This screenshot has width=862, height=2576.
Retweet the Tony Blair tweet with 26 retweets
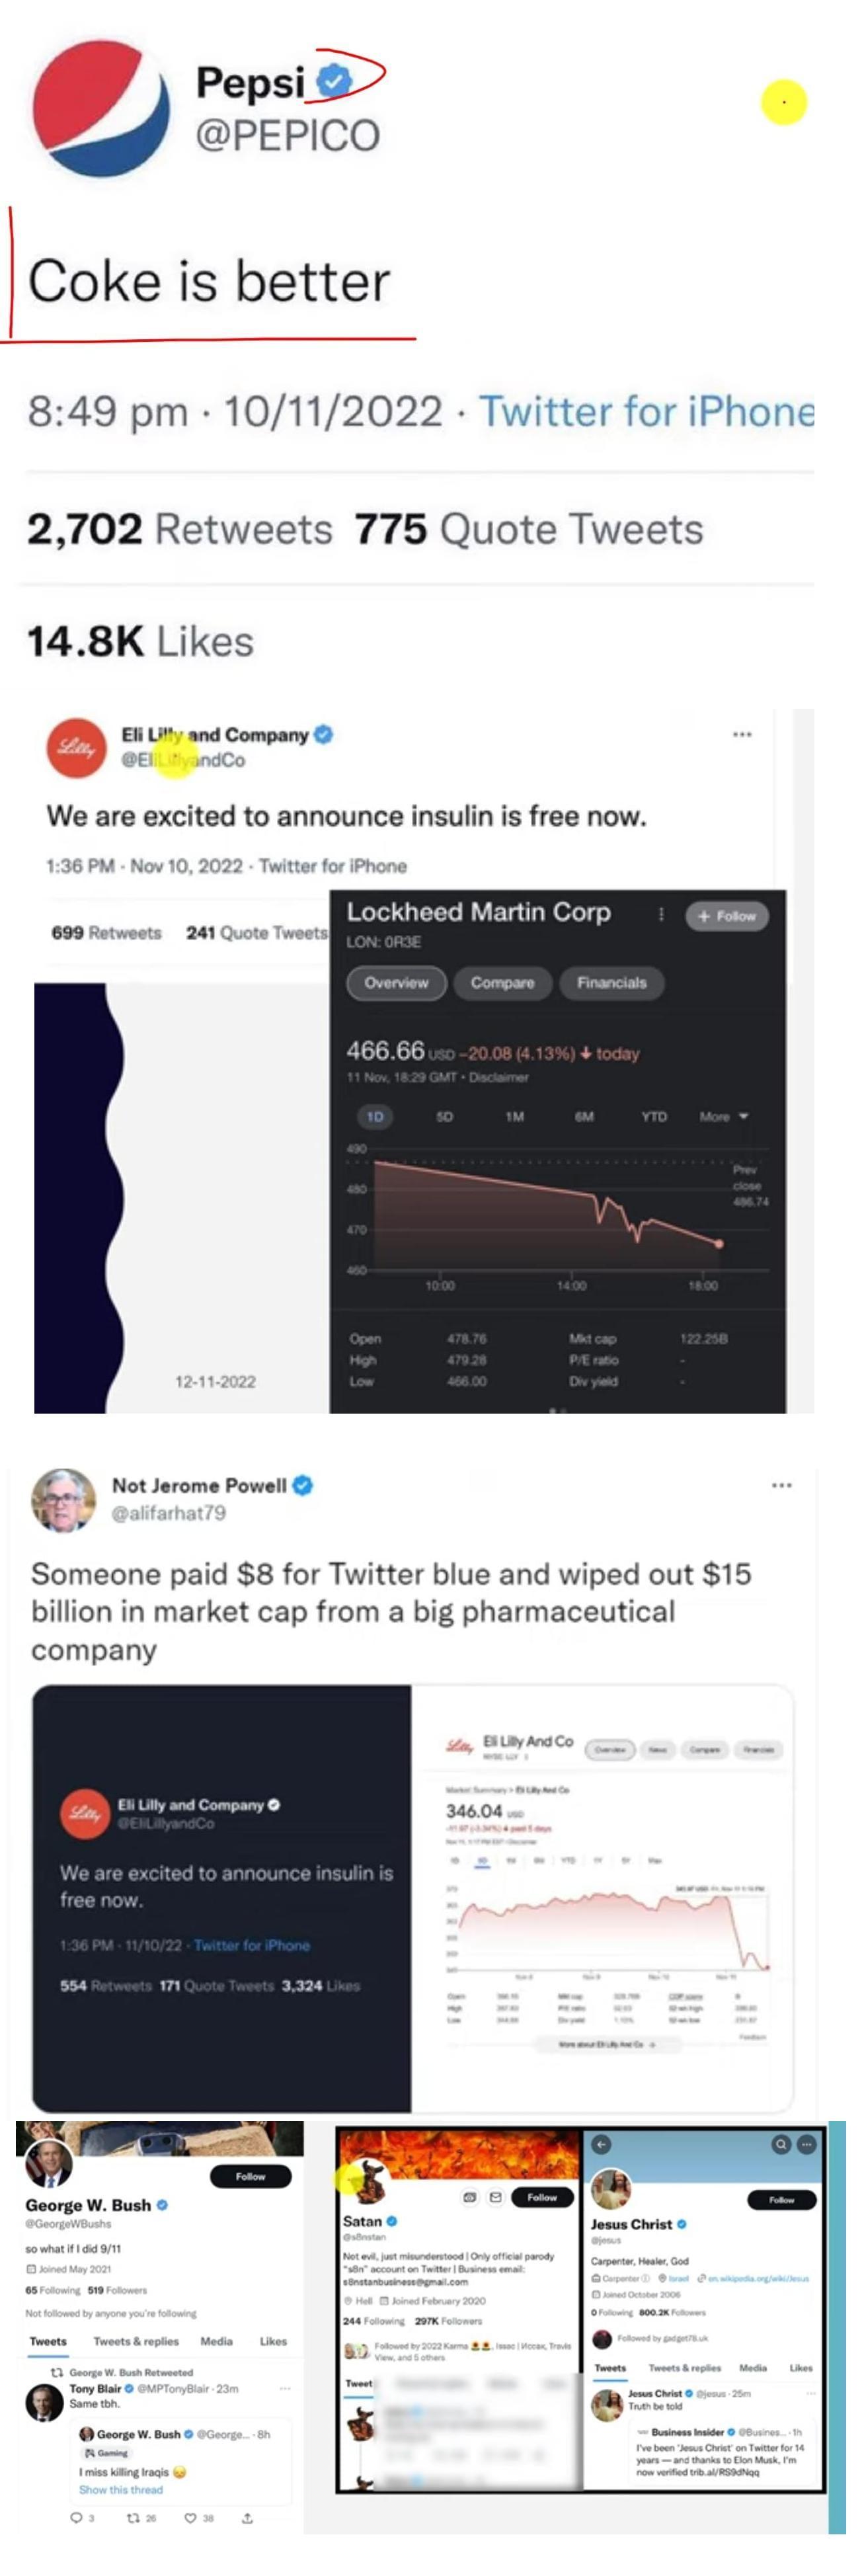pos(133,2518)
